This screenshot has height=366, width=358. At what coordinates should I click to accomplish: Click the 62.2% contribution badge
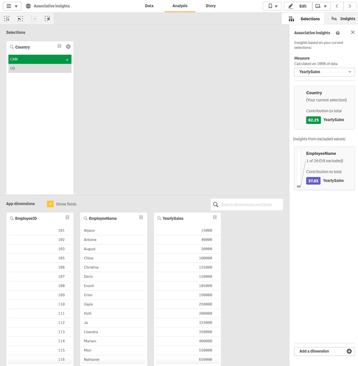tap(313, 120)
